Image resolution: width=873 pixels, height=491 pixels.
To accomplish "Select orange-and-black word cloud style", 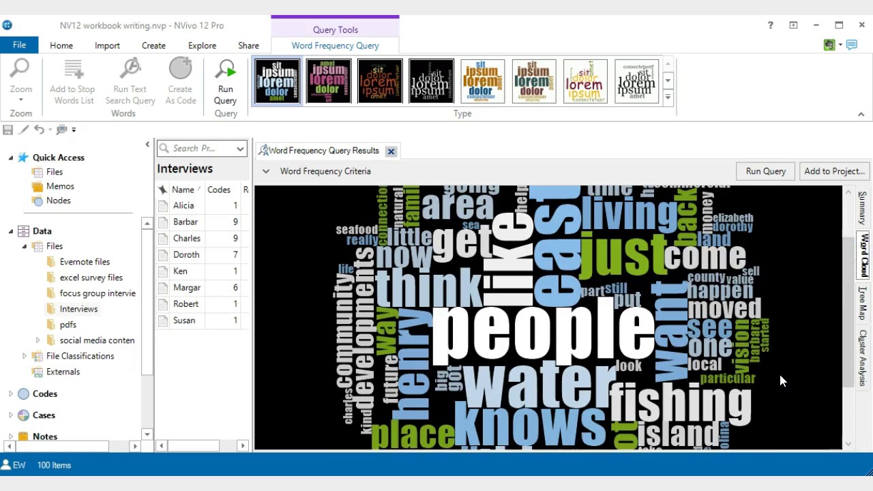I will pos(380,82).
